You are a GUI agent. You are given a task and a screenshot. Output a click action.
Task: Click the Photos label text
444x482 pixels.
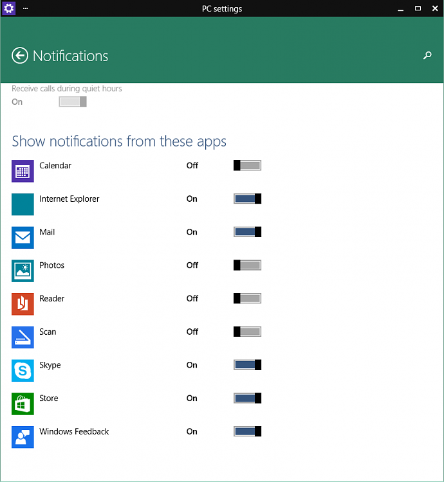(51, 265)
